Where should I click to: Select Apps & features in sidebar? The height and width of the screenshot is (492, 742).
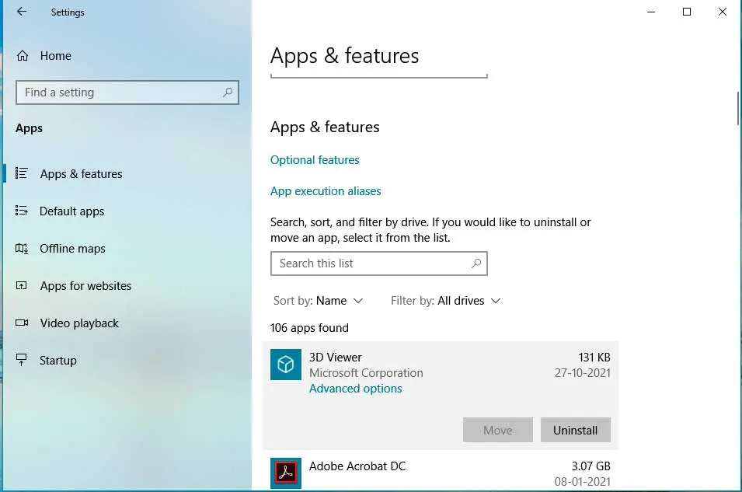[81, 174]
